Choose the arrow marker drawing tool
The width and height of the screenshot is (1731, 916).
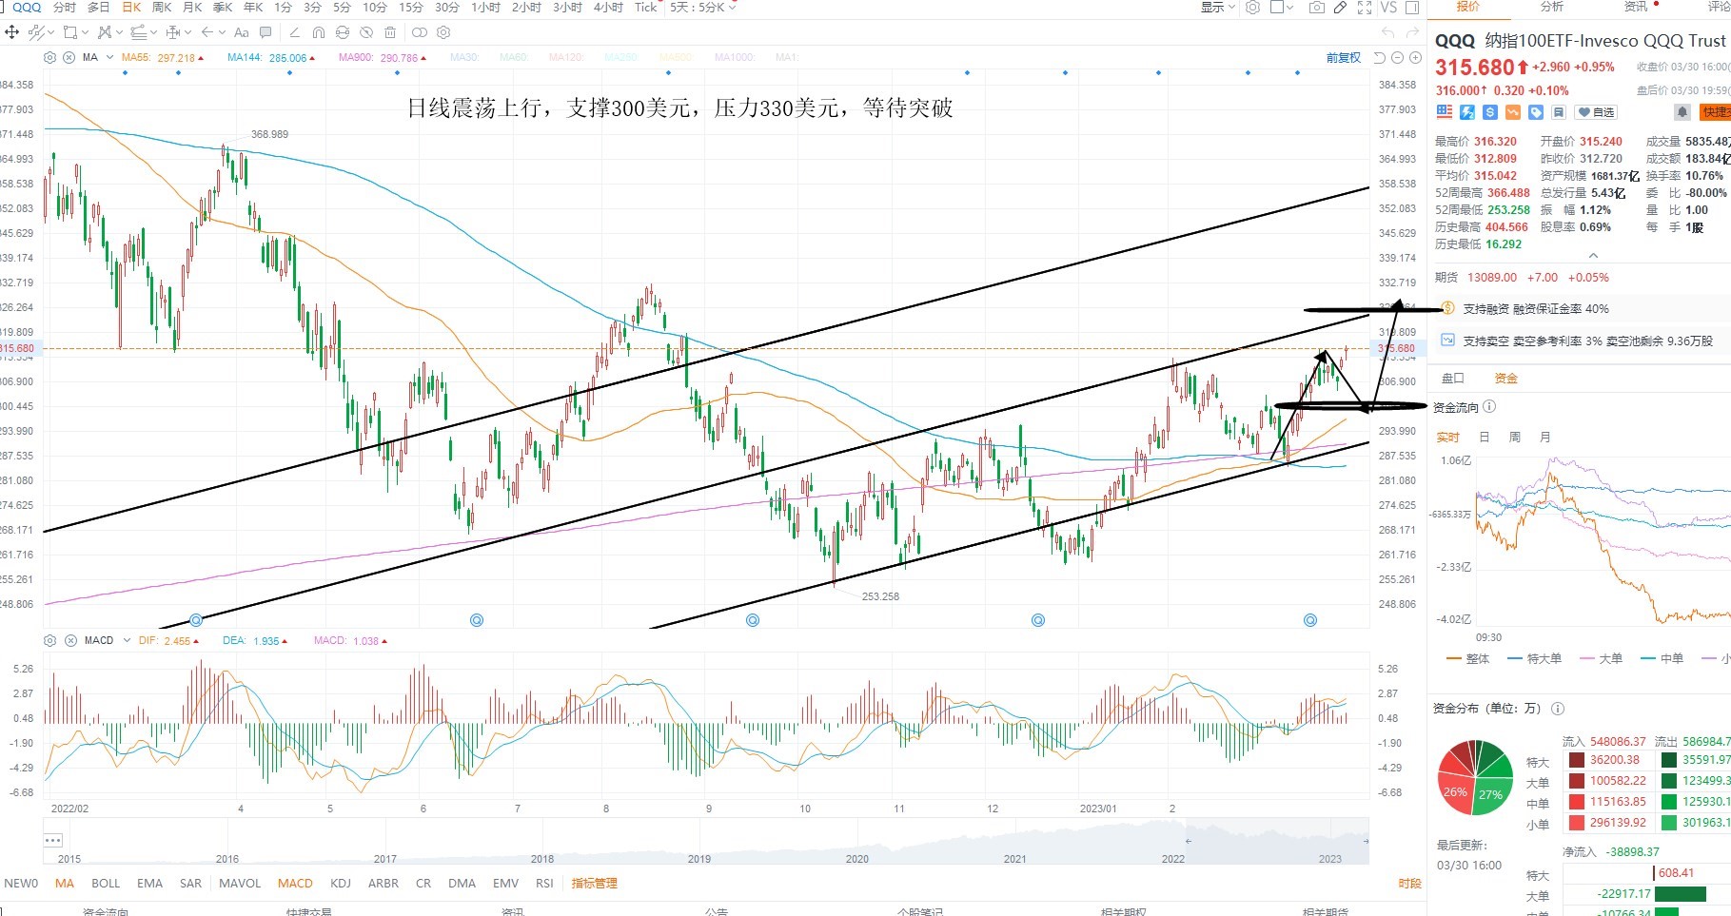[x=207, y=32]
